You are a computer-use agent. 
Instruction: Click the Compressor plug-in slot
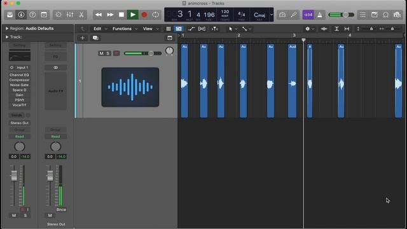pyautogui.click(x=20, y=80)
